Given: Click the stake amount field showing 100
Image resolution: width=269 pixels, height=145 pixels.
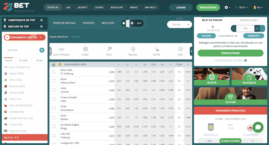Looking at the screenshot, I should click(x=245, y=29).
